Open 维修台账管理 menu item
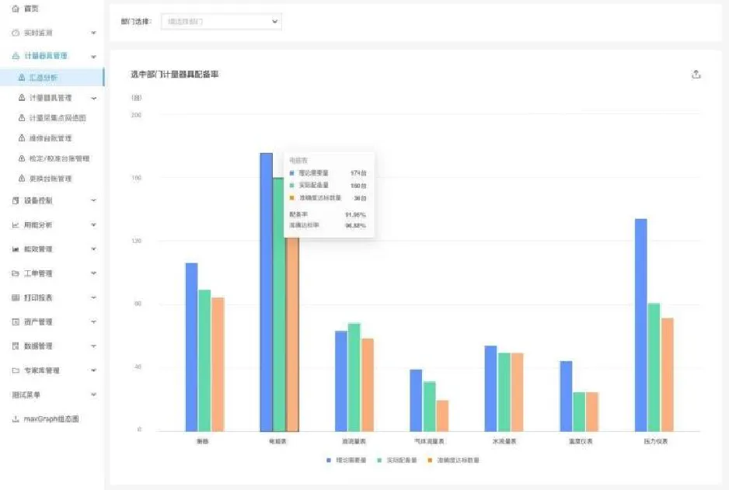 [x=50, y=138]
